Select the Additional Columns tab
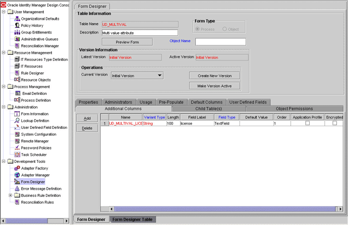348x225 pixels. (x=123, y=109)
